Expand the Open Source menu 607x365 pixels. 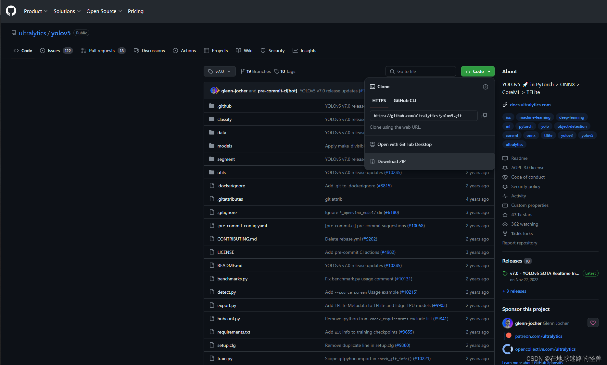(104, 11)
